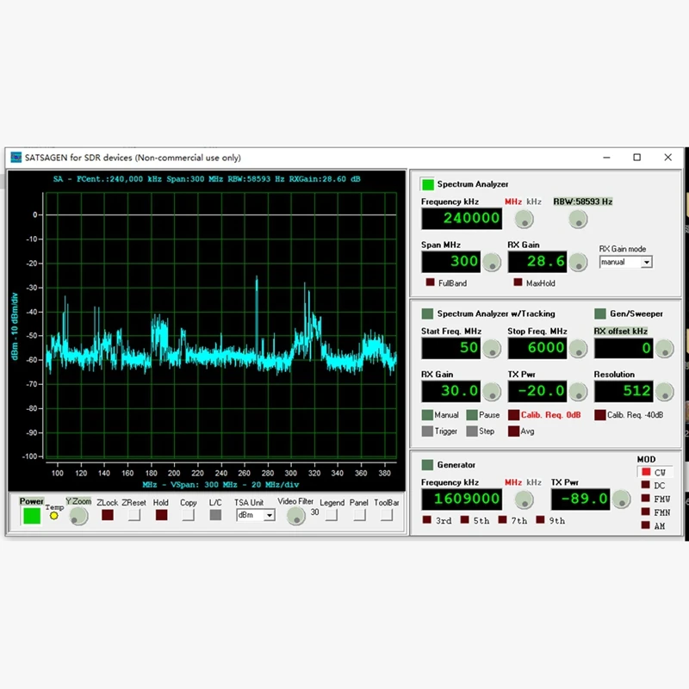Turn the Generator TX Pwr knob
689x689 pixels.
point(621,500)
